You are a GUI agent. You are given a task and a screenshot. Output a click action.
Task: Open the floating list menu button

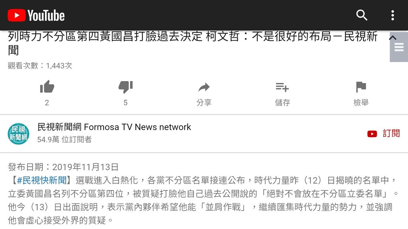(x=399, y=47)
